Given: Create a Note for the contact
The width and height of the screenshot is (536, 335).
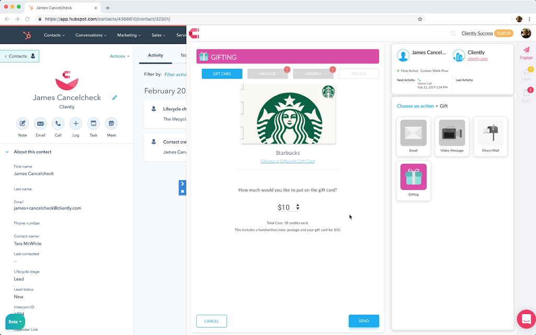Looking at the screenshot, I should 23,124.
